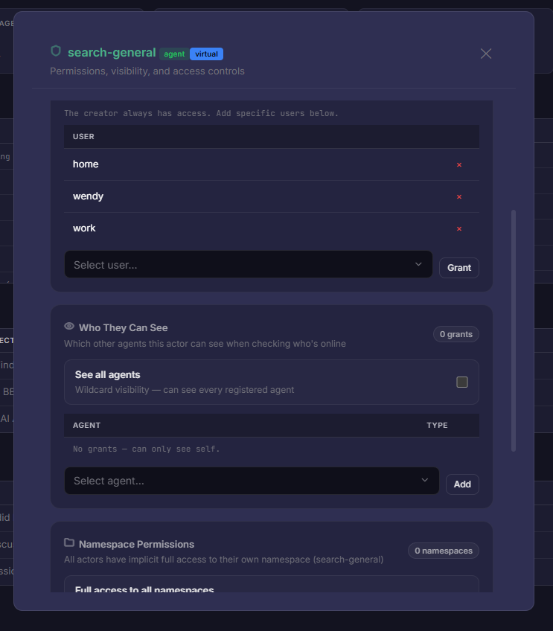
Task: Click the eye icon next to Who They Can See
Action: 69,327
